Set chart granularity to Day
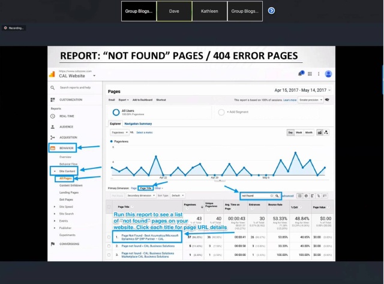The height and width of the screenshot is (284, 384). click(290, 132)
